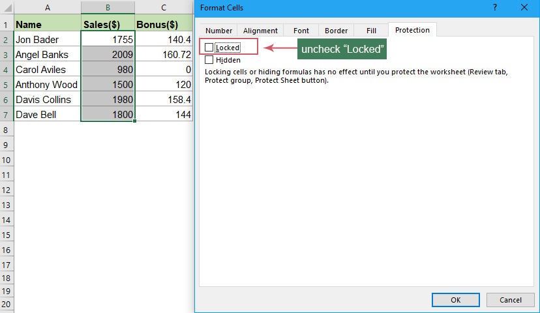Select column A header
Image resolution: width=540 pixels, height=313 pixels.
coord(48,8)
